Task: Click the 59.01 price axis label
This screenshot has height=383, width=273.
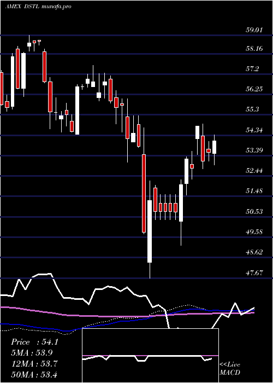Action: 254,30
